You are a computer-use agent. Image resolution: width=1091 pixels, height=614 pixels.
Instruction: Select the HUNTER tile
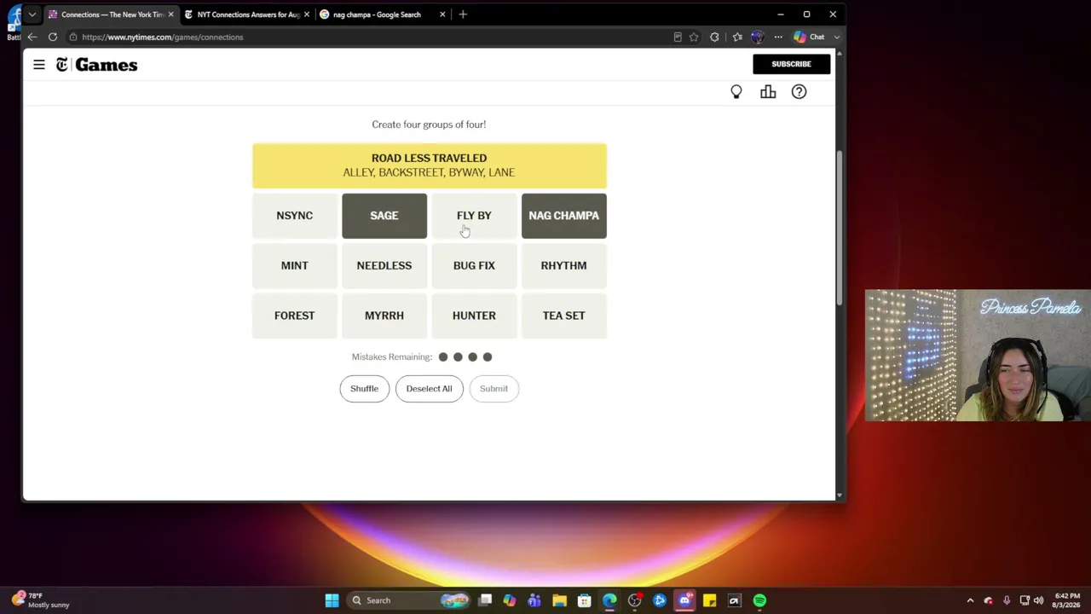tap(474, 316)
